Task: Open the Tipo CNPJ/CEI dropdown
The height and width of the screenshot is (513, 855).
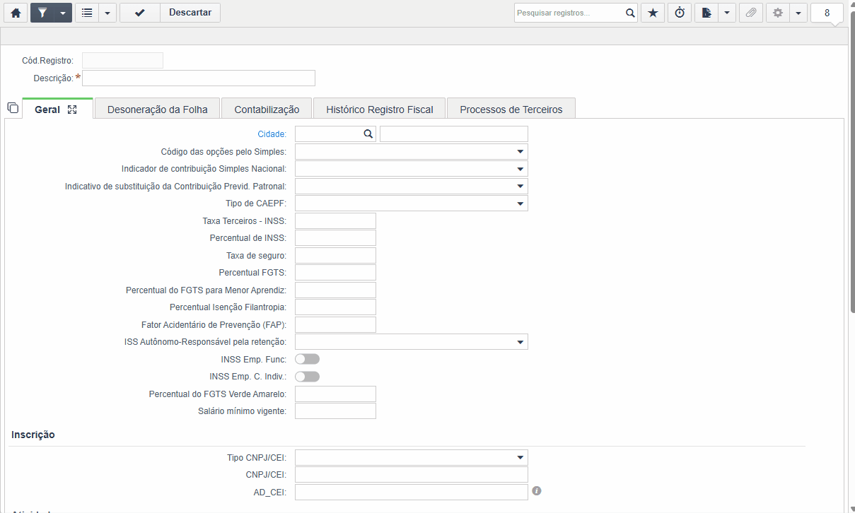Action: [412, 458]
